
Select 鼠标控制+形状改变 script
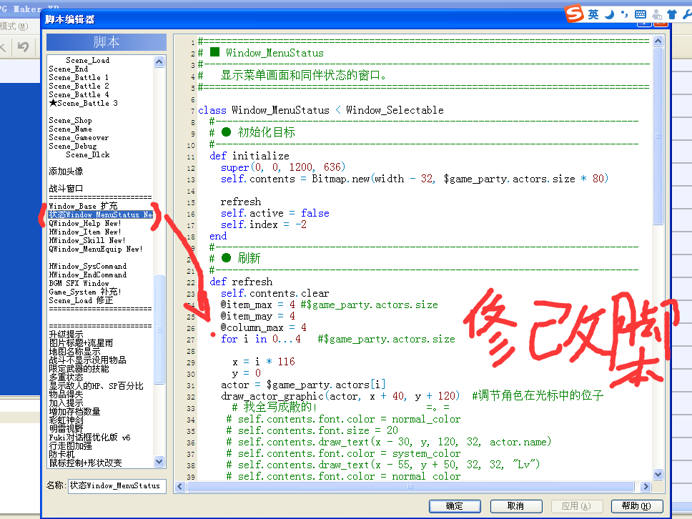pyautogui.click(x=85, y=463)
